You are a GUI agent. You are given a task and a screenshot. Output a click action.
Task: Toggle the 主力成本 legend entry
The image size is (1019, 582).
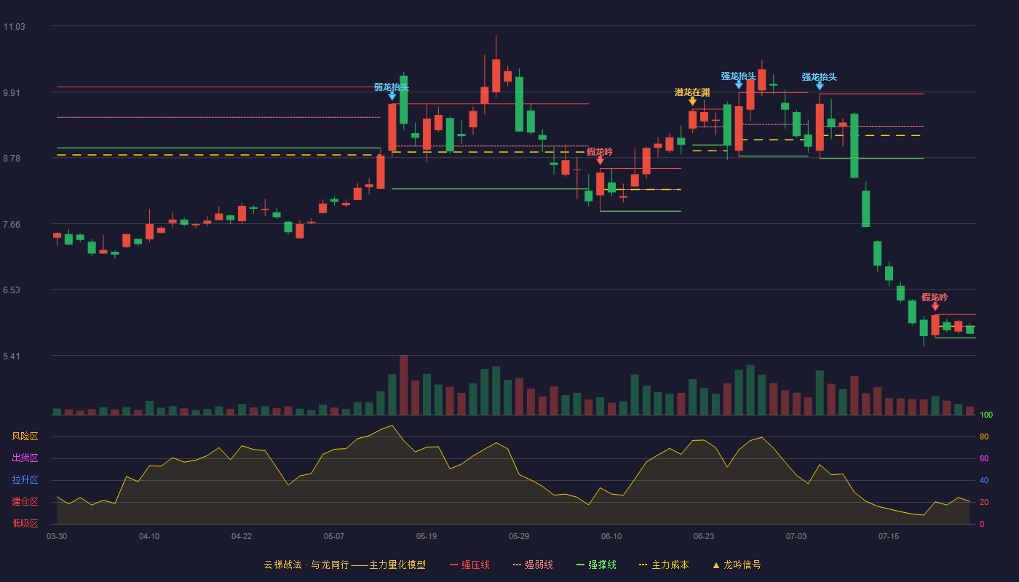(x=664, y=565)
